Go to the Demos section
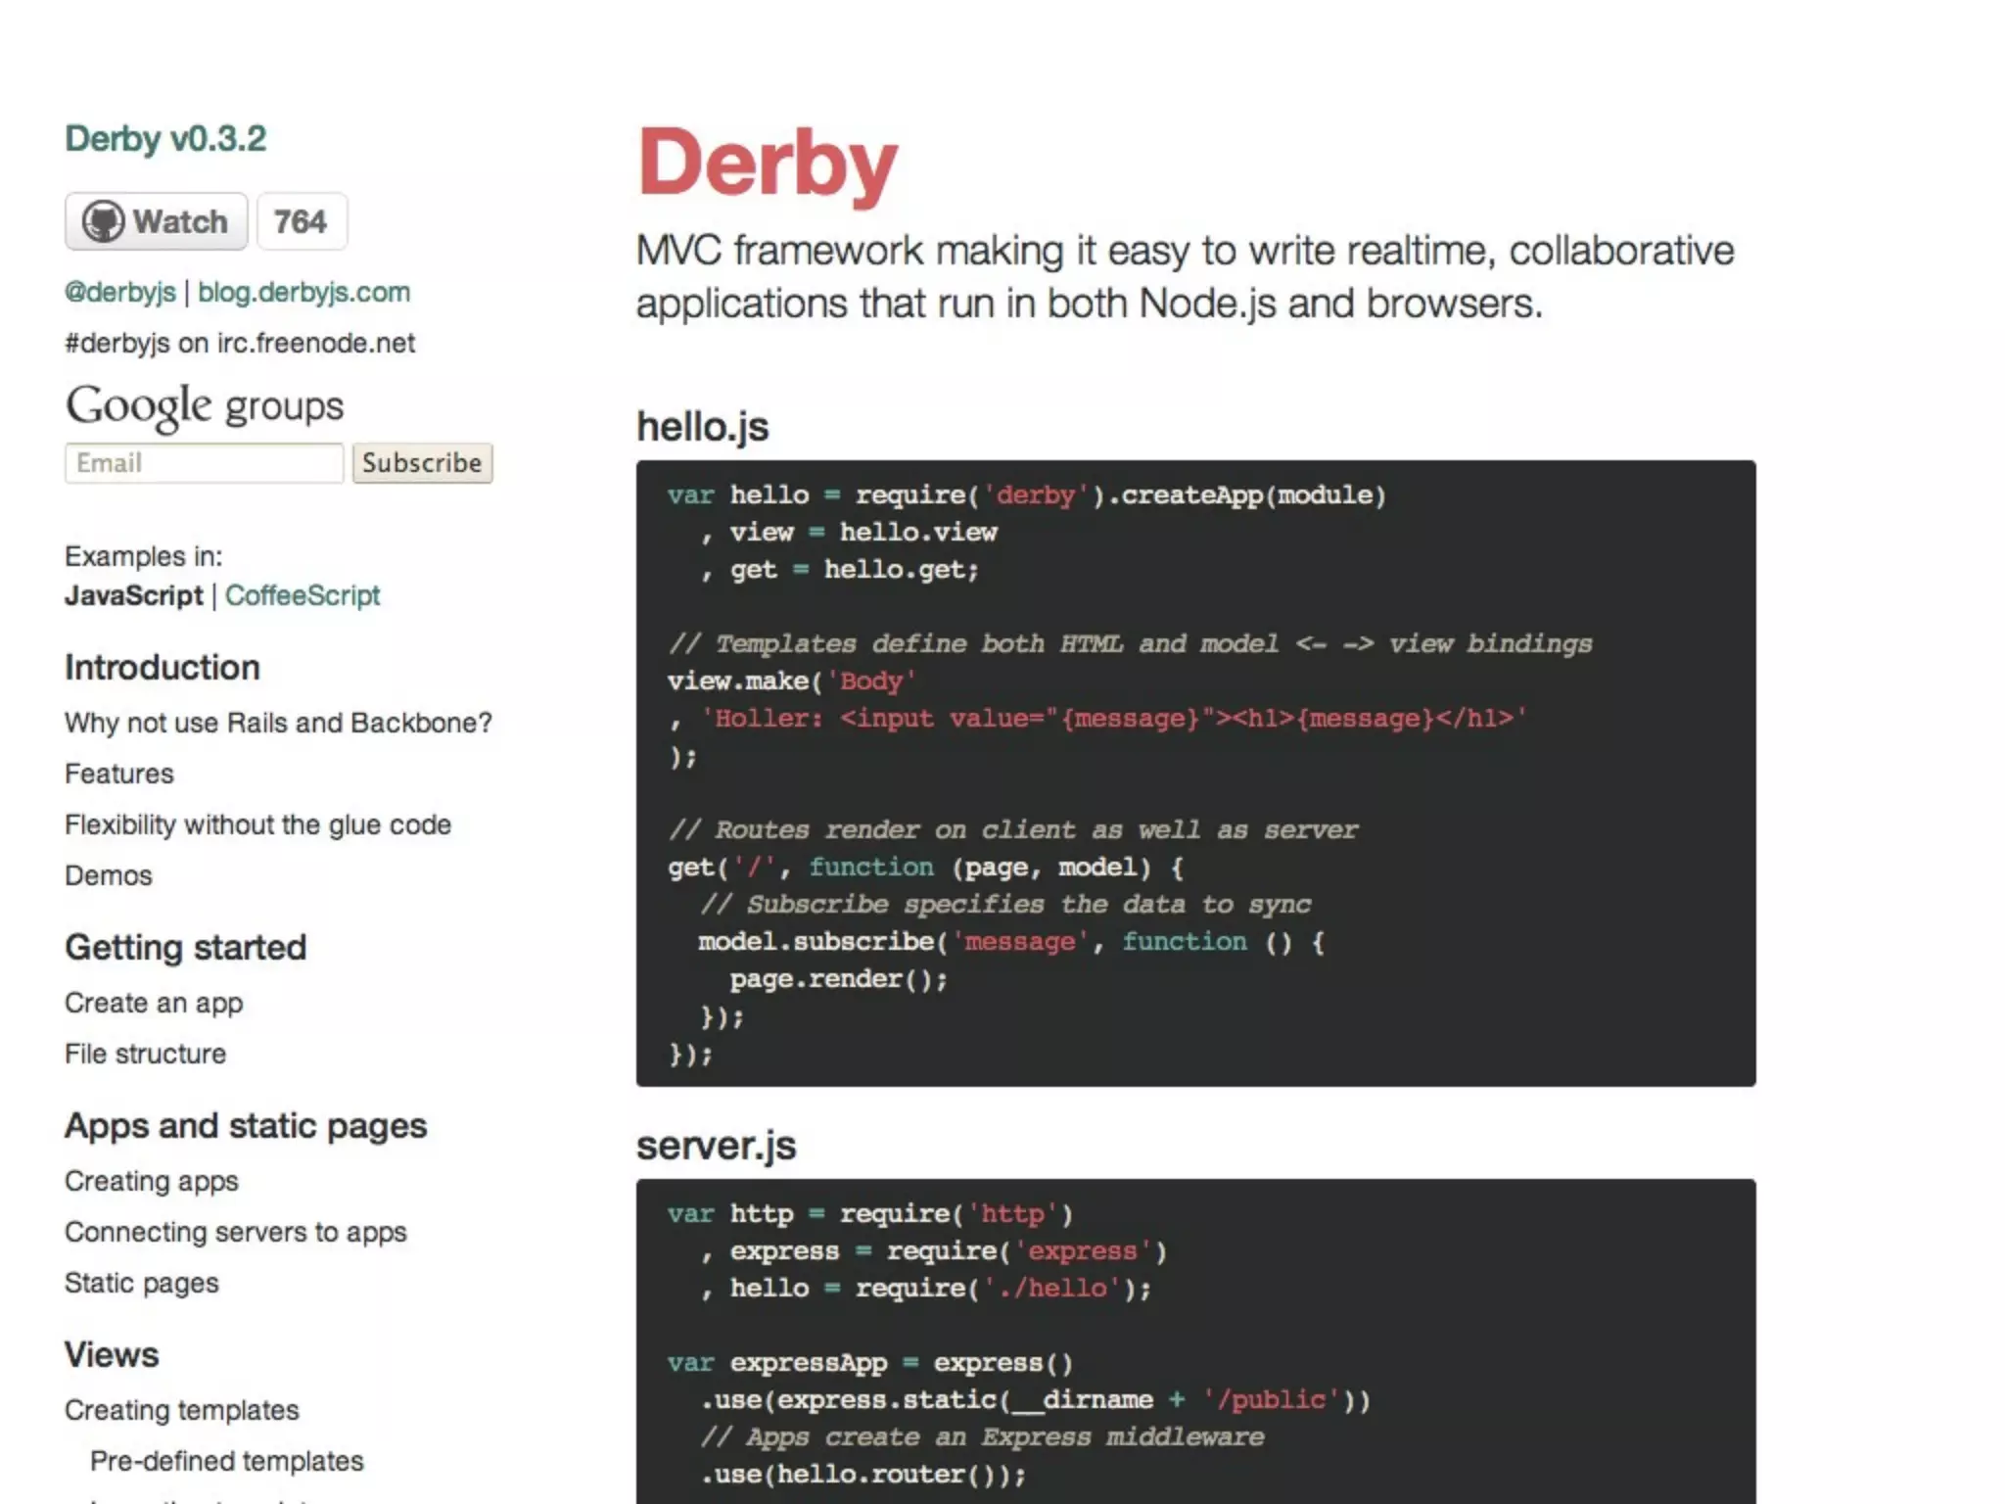 [109, 875]
